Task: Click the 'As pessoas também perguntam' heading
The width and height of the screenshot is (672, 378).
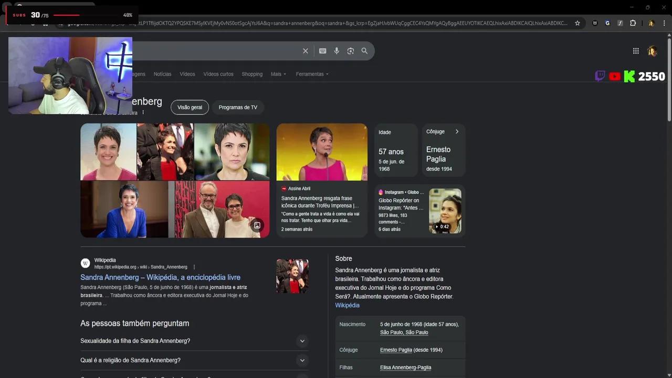Action: [135, 323]
